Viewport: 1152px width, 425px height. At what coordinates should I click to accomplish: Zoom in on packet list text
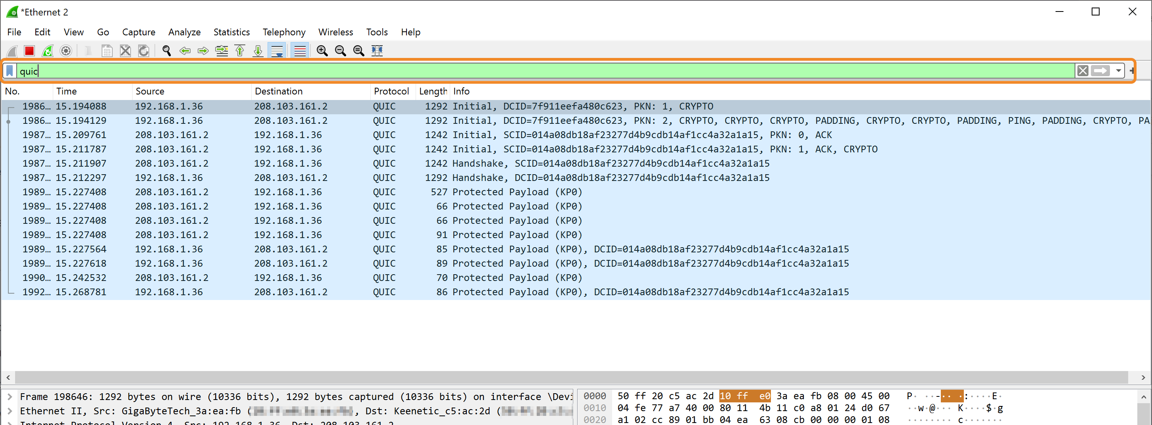[322, 51]
